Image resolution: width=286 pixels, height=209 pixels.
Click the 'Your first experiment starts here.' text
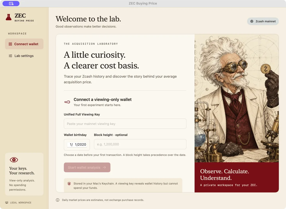97,105
